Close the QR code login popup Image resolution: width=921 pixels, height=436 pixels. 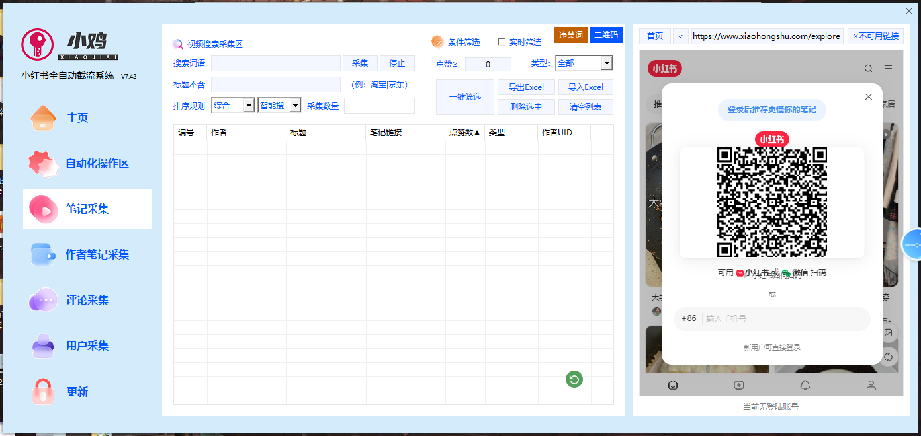point(868,97)
